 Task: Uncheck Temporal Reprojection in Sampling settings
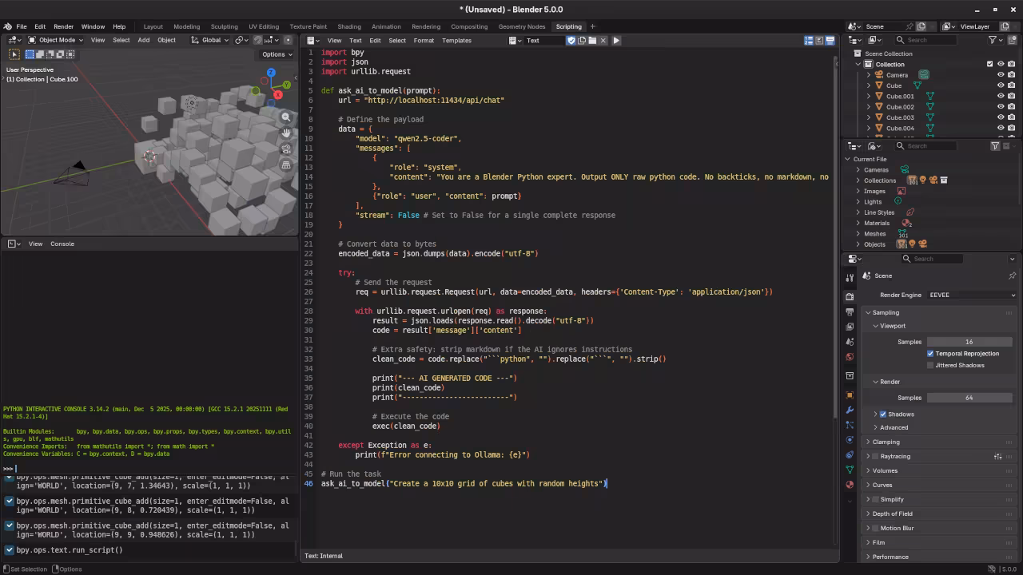pos(931,353)
